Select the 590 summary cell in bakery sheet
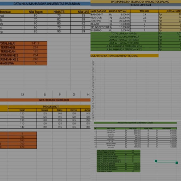Screen dimensions: 181x181 [22, 140]
